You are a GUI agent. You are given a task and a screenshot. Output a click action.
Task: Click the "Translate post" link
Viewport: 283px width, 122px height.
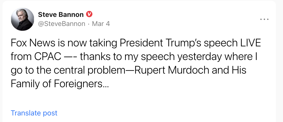pyautogui.click(x=34, y=113)
